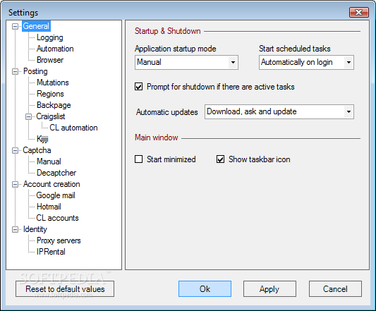This screenshot has height=311, width=376.
Task: Open the IPRental settings page
Action: (x=51, y=252)
